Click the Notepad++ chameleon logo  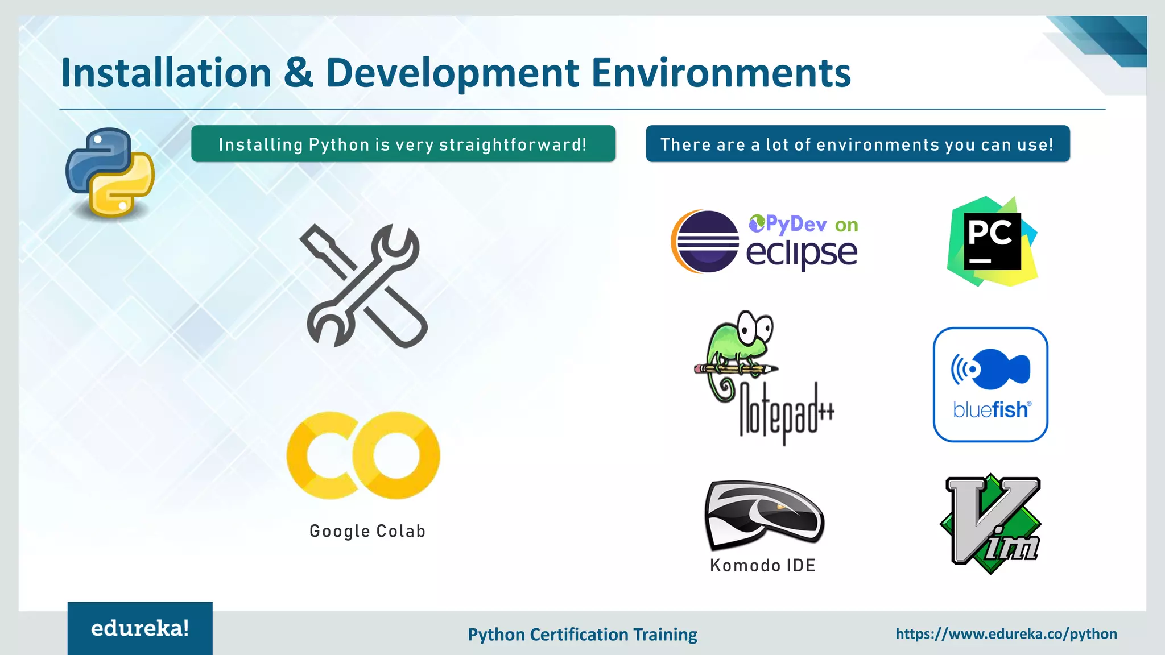(x=762, y=377)
